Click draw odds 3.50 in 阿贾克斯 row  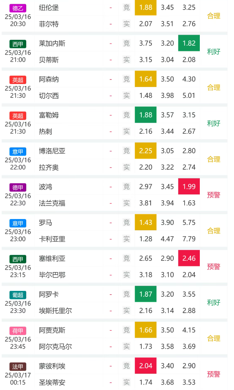tap(167, 330)
